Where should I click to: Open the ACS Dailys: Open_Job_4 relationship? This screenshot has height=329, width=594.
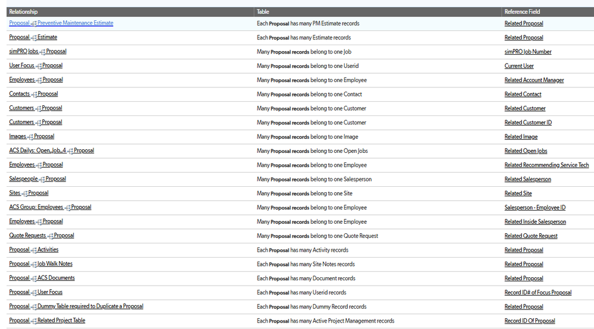(51, 151)
